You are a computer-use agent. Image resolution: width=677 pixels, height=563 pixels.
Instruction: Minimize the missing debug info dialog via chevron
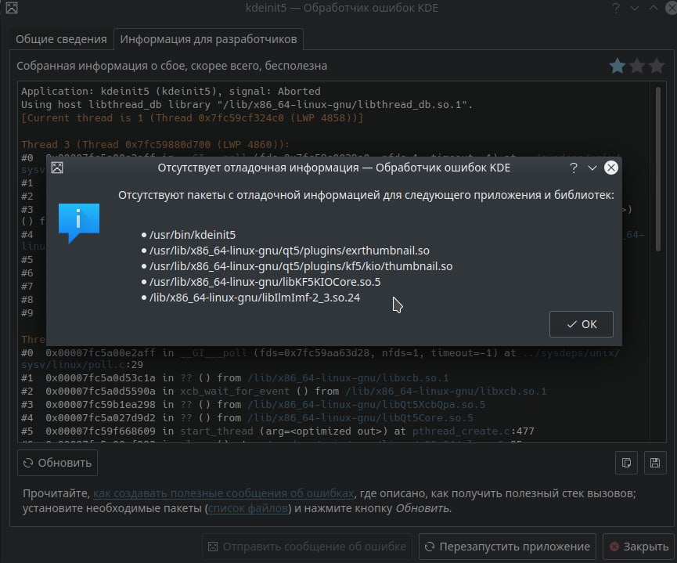[x=592, y=168]
